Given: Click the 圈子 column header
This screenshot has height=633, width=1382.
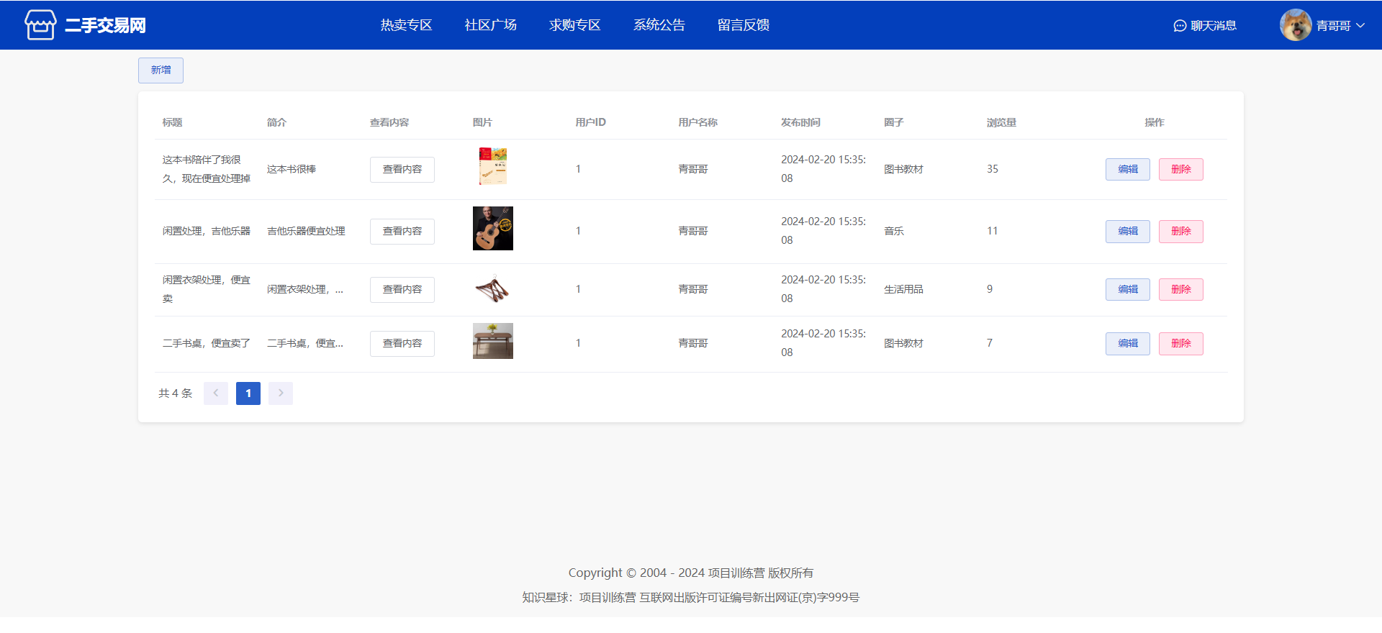Looking at the screenshot, I should coord(894,122).
